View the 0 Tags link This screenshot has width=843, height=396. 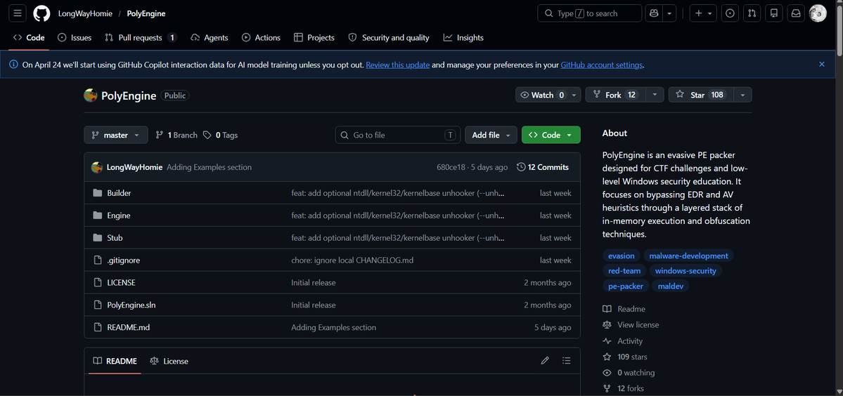click(221, 136)
